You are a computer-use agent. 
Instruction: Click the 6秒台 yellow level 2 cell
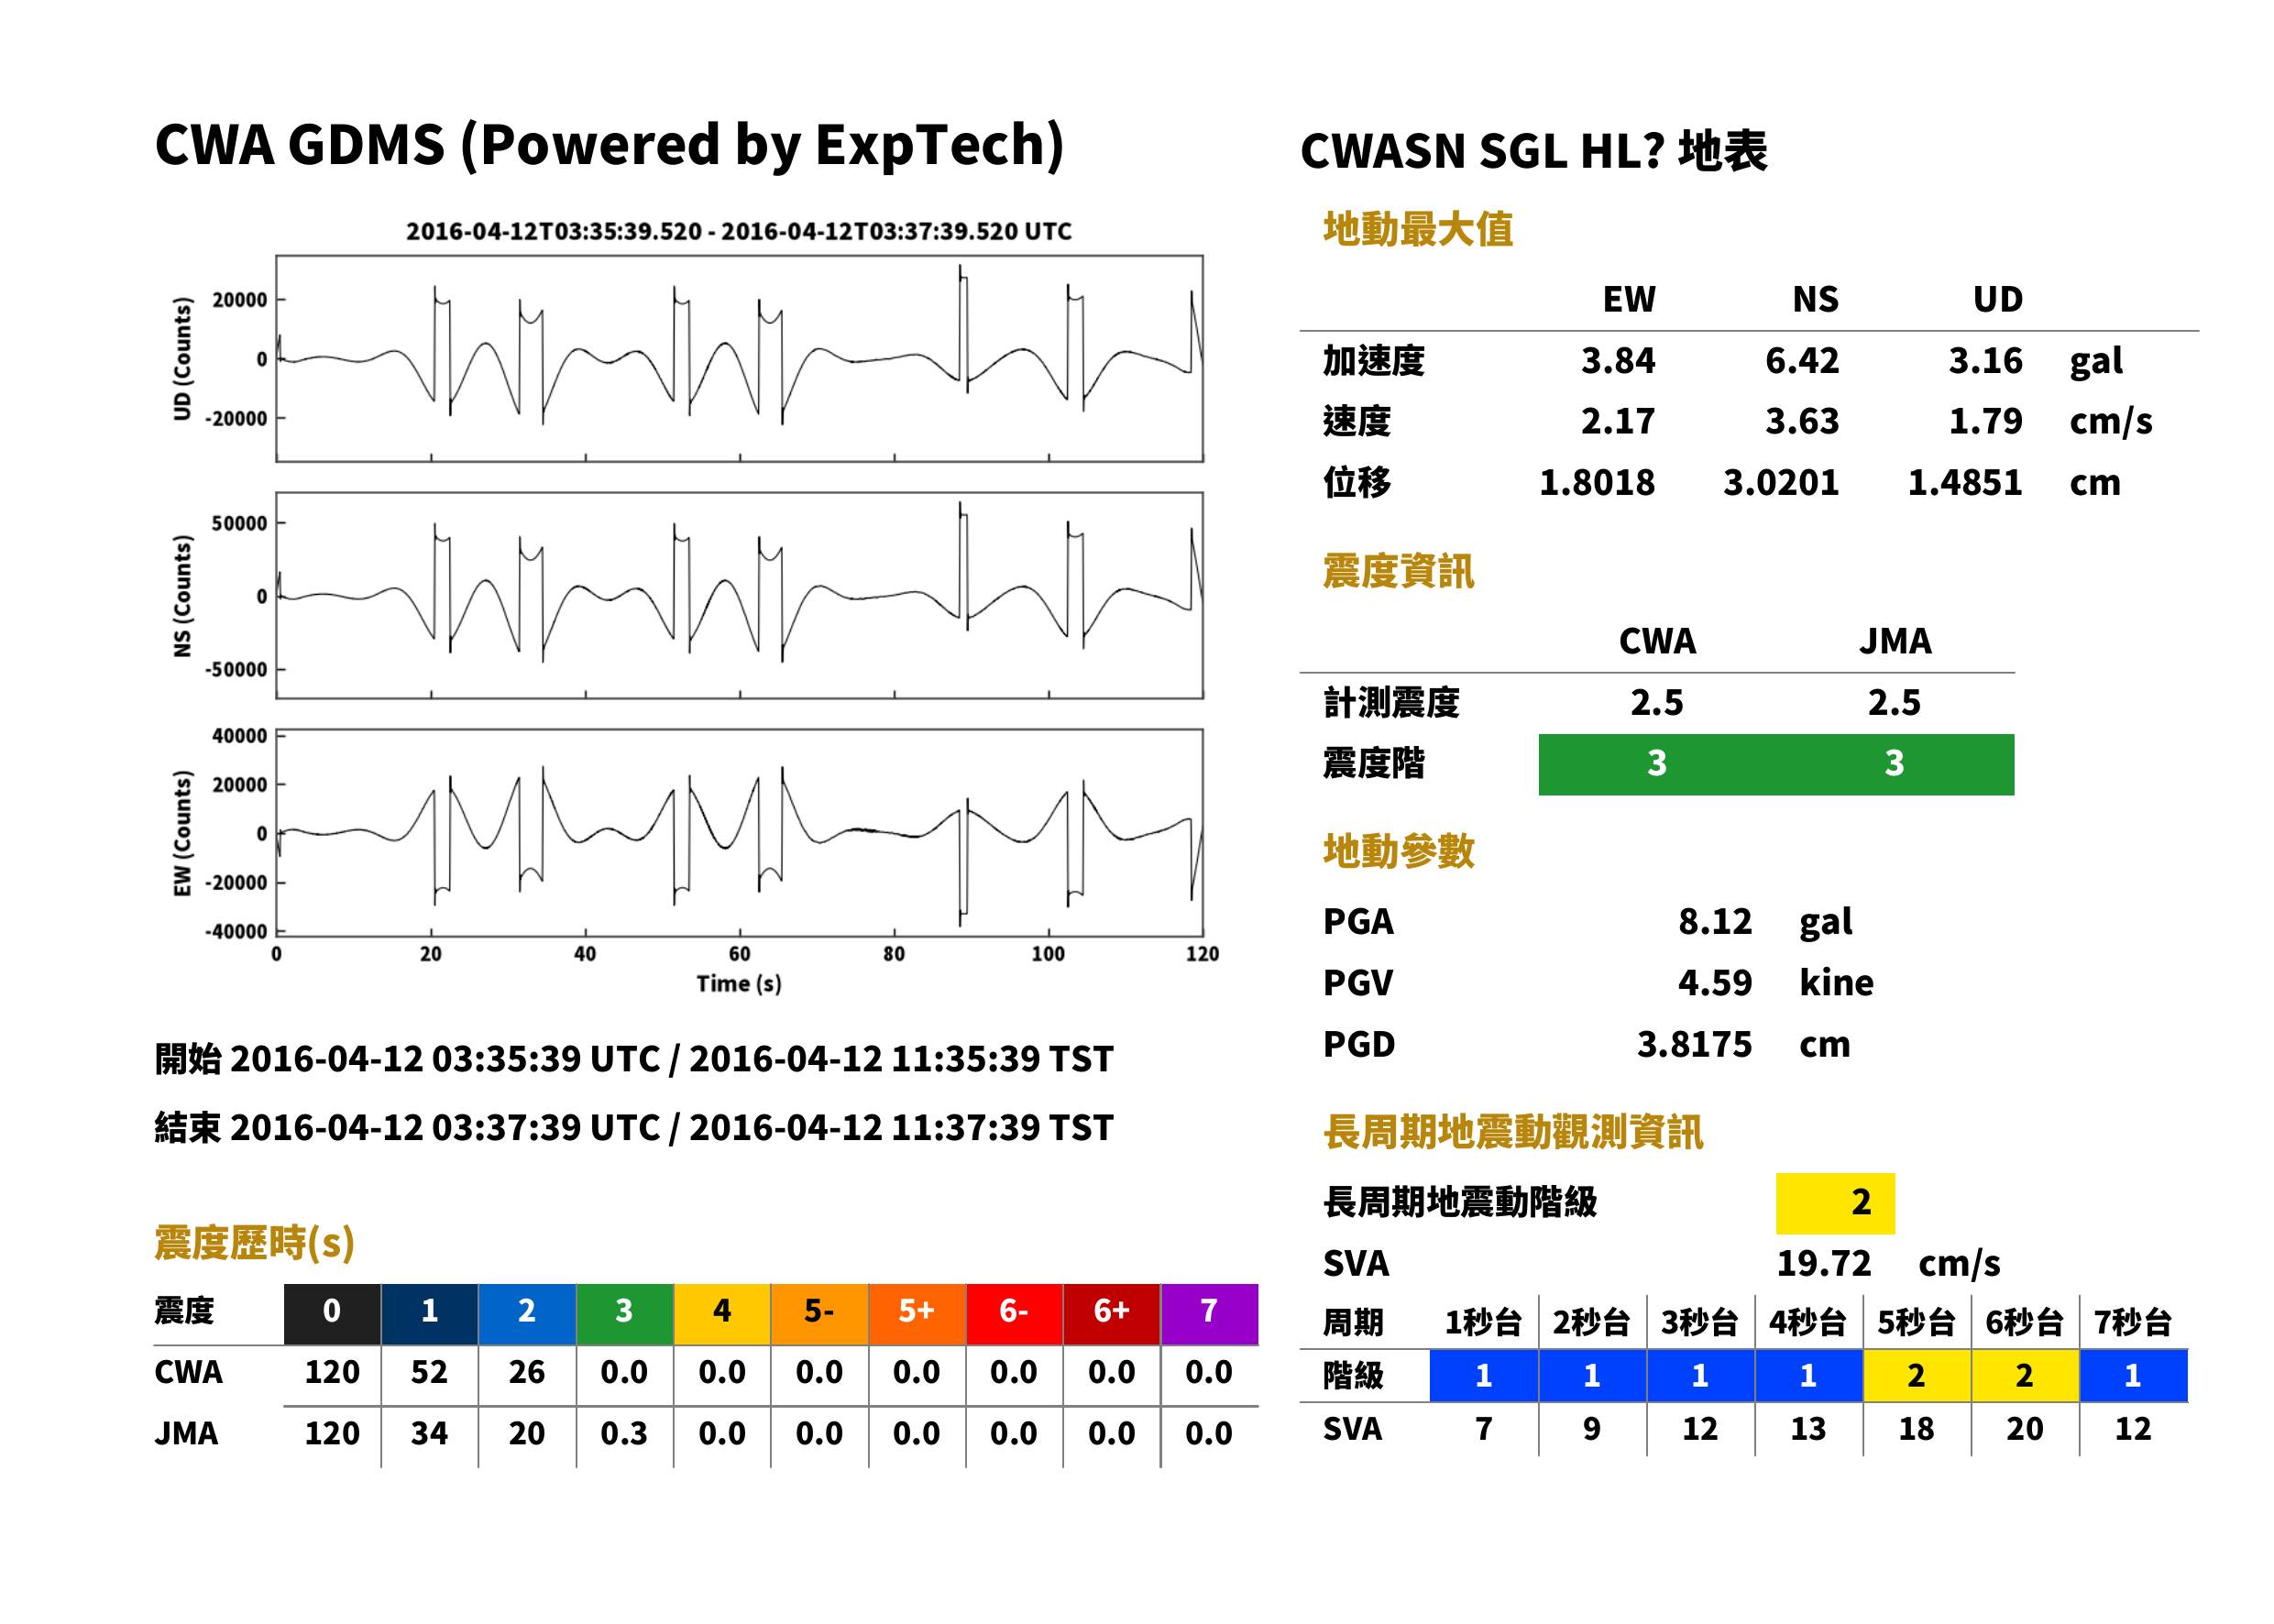(2025, 1376)
